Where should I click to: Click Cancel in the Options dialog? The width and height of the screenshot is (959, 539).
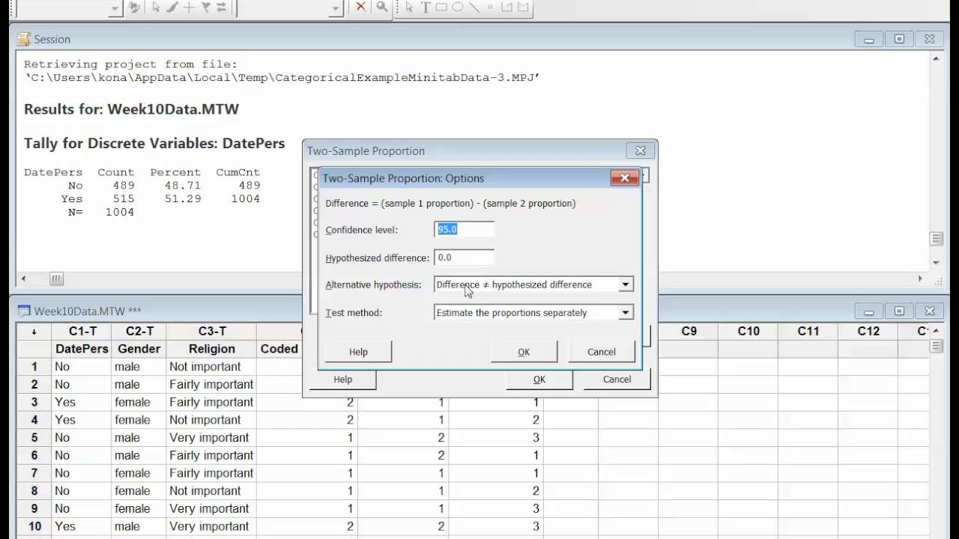(x=601, y=352)
